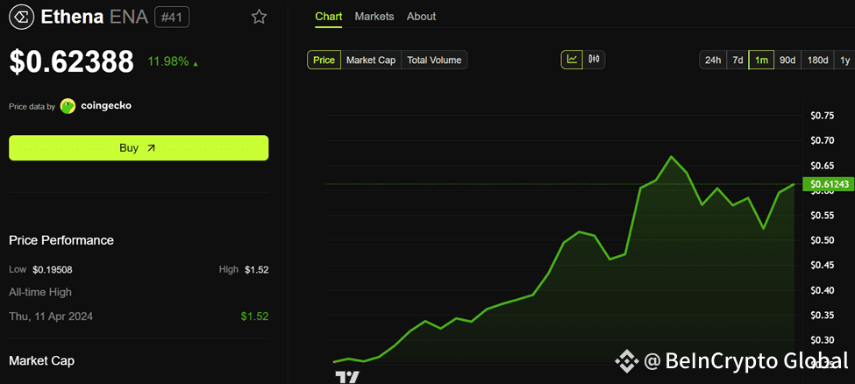Click the coingecko data provider link
855x384 pixels.
[106, 106]
